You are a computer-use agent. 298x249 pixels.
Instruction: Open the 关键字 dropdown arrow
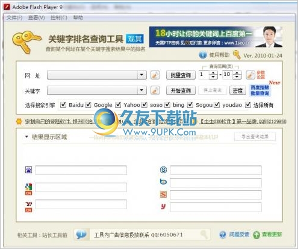(141, 90)
